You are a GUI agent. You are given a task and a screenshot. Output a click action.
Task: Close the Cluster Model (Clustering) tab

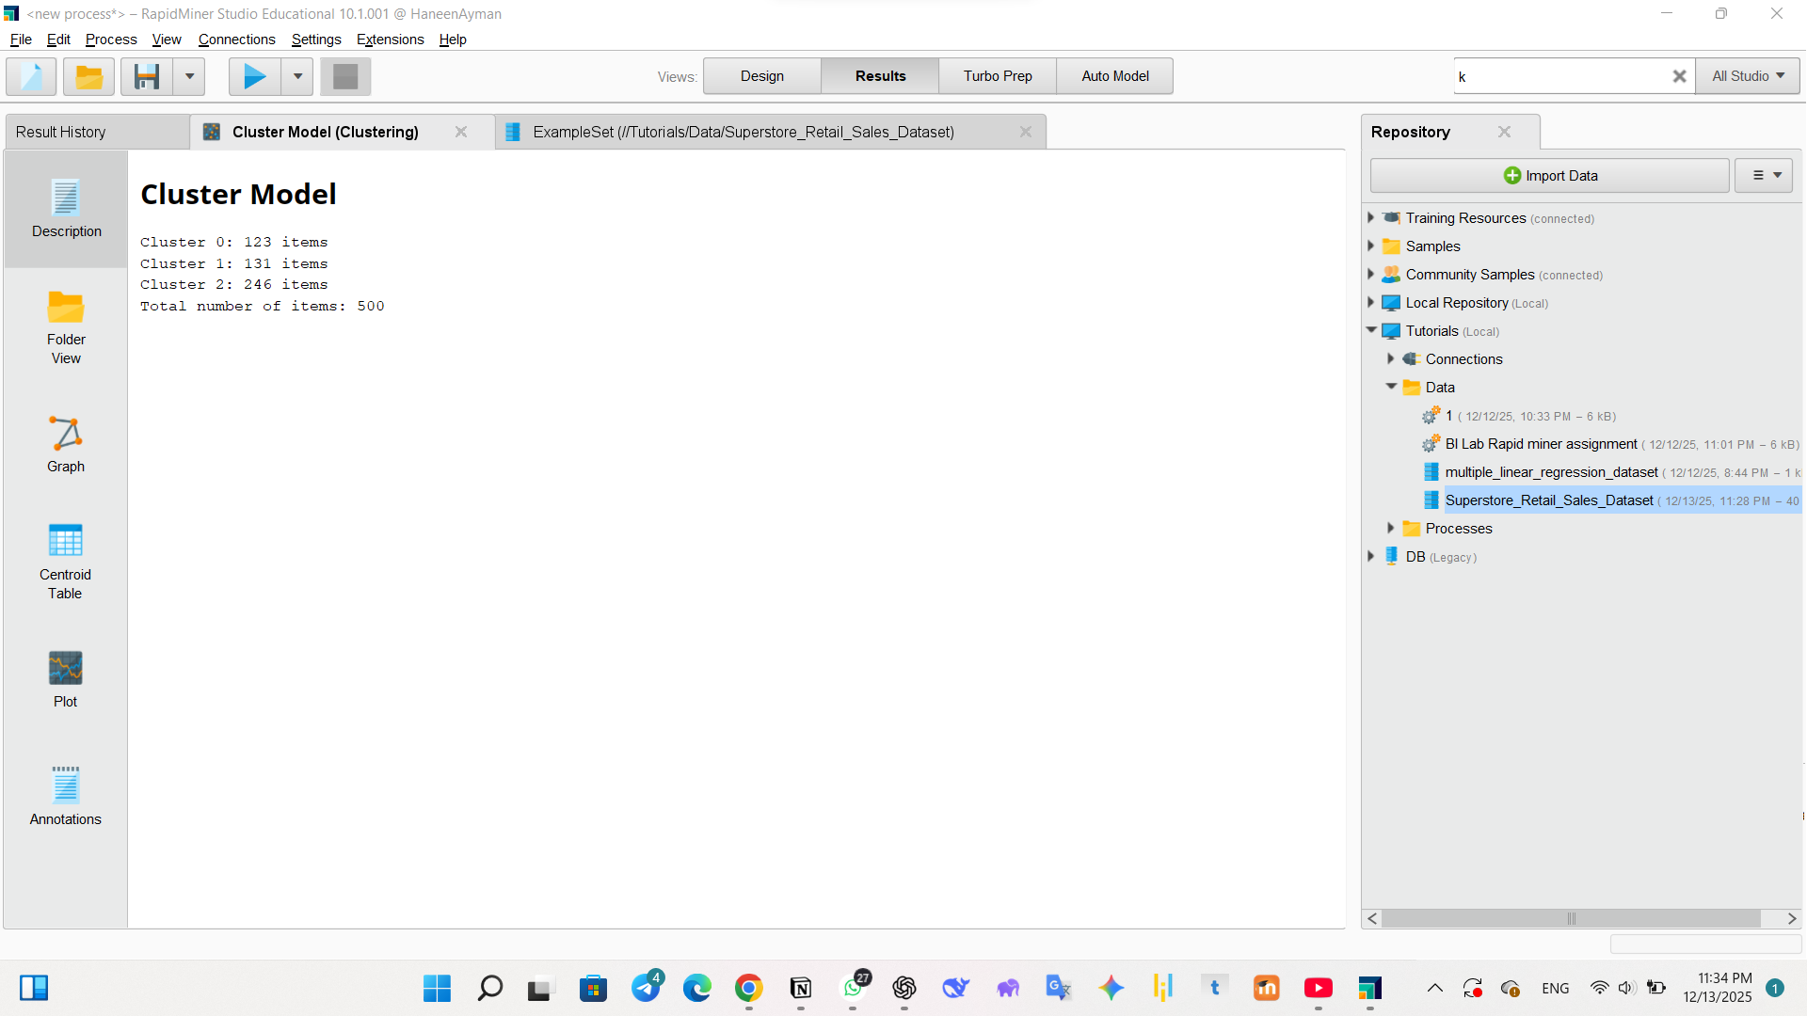click(461, 132)
